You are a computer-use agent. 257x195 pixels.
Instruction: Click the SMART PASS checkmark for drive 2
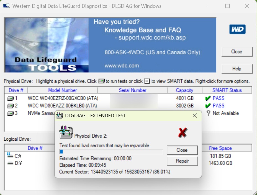pos(208,106)
